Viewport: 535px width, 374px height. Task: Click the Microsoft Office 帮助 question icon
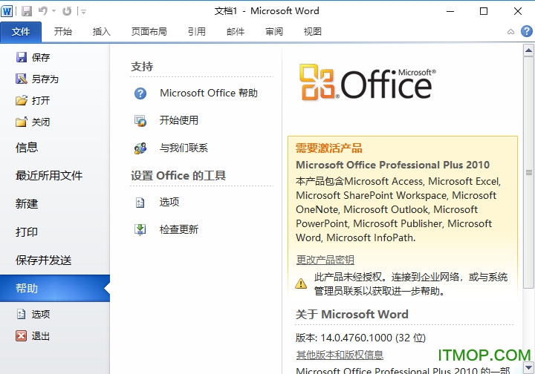(140, 93)
